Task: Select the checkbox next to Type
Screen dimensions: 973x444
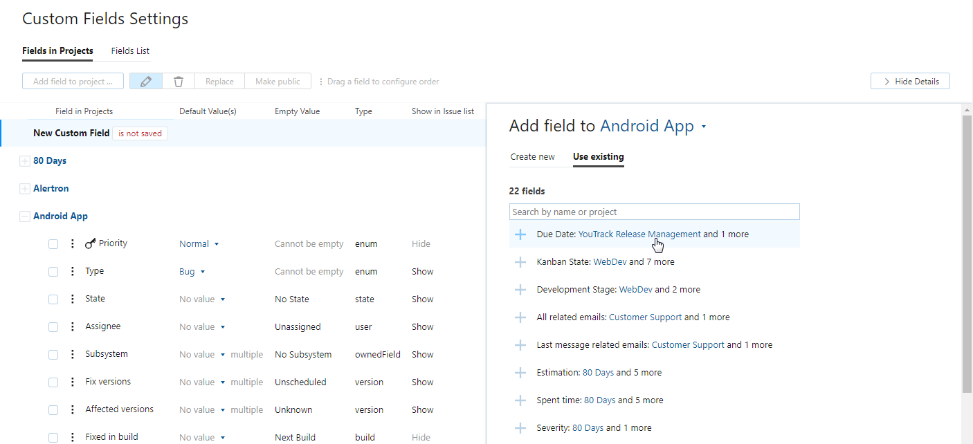Action: [53, 271]
